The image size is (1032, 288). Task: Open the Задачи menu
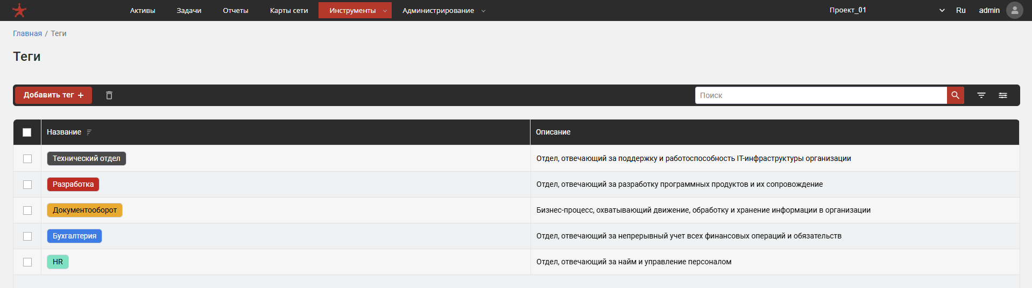(189, 10)
